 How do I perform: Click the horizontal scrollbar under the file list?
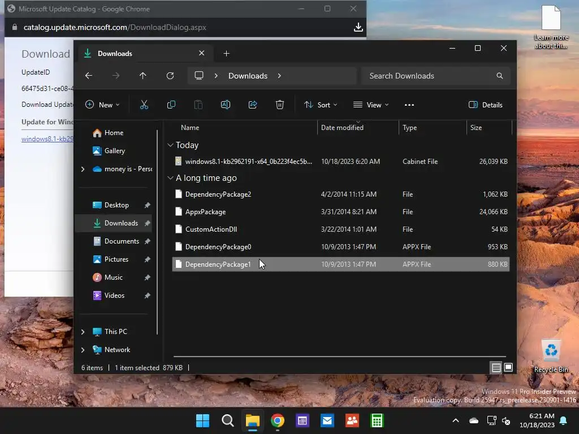340,357
